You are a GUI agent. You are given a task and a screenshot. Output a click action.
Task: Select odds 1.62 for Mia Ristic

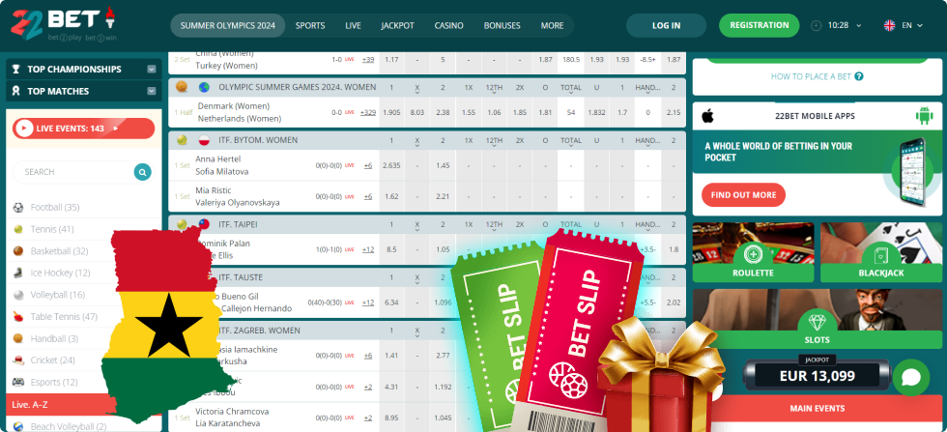coord(392,196)
